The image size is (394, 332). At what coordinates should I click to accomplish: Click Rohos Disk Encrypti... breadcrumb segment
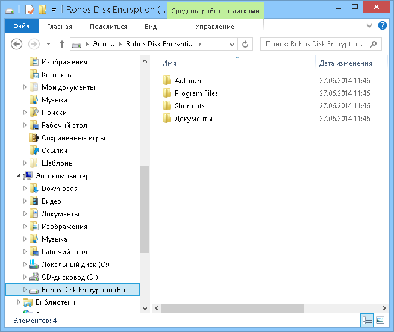160,44
